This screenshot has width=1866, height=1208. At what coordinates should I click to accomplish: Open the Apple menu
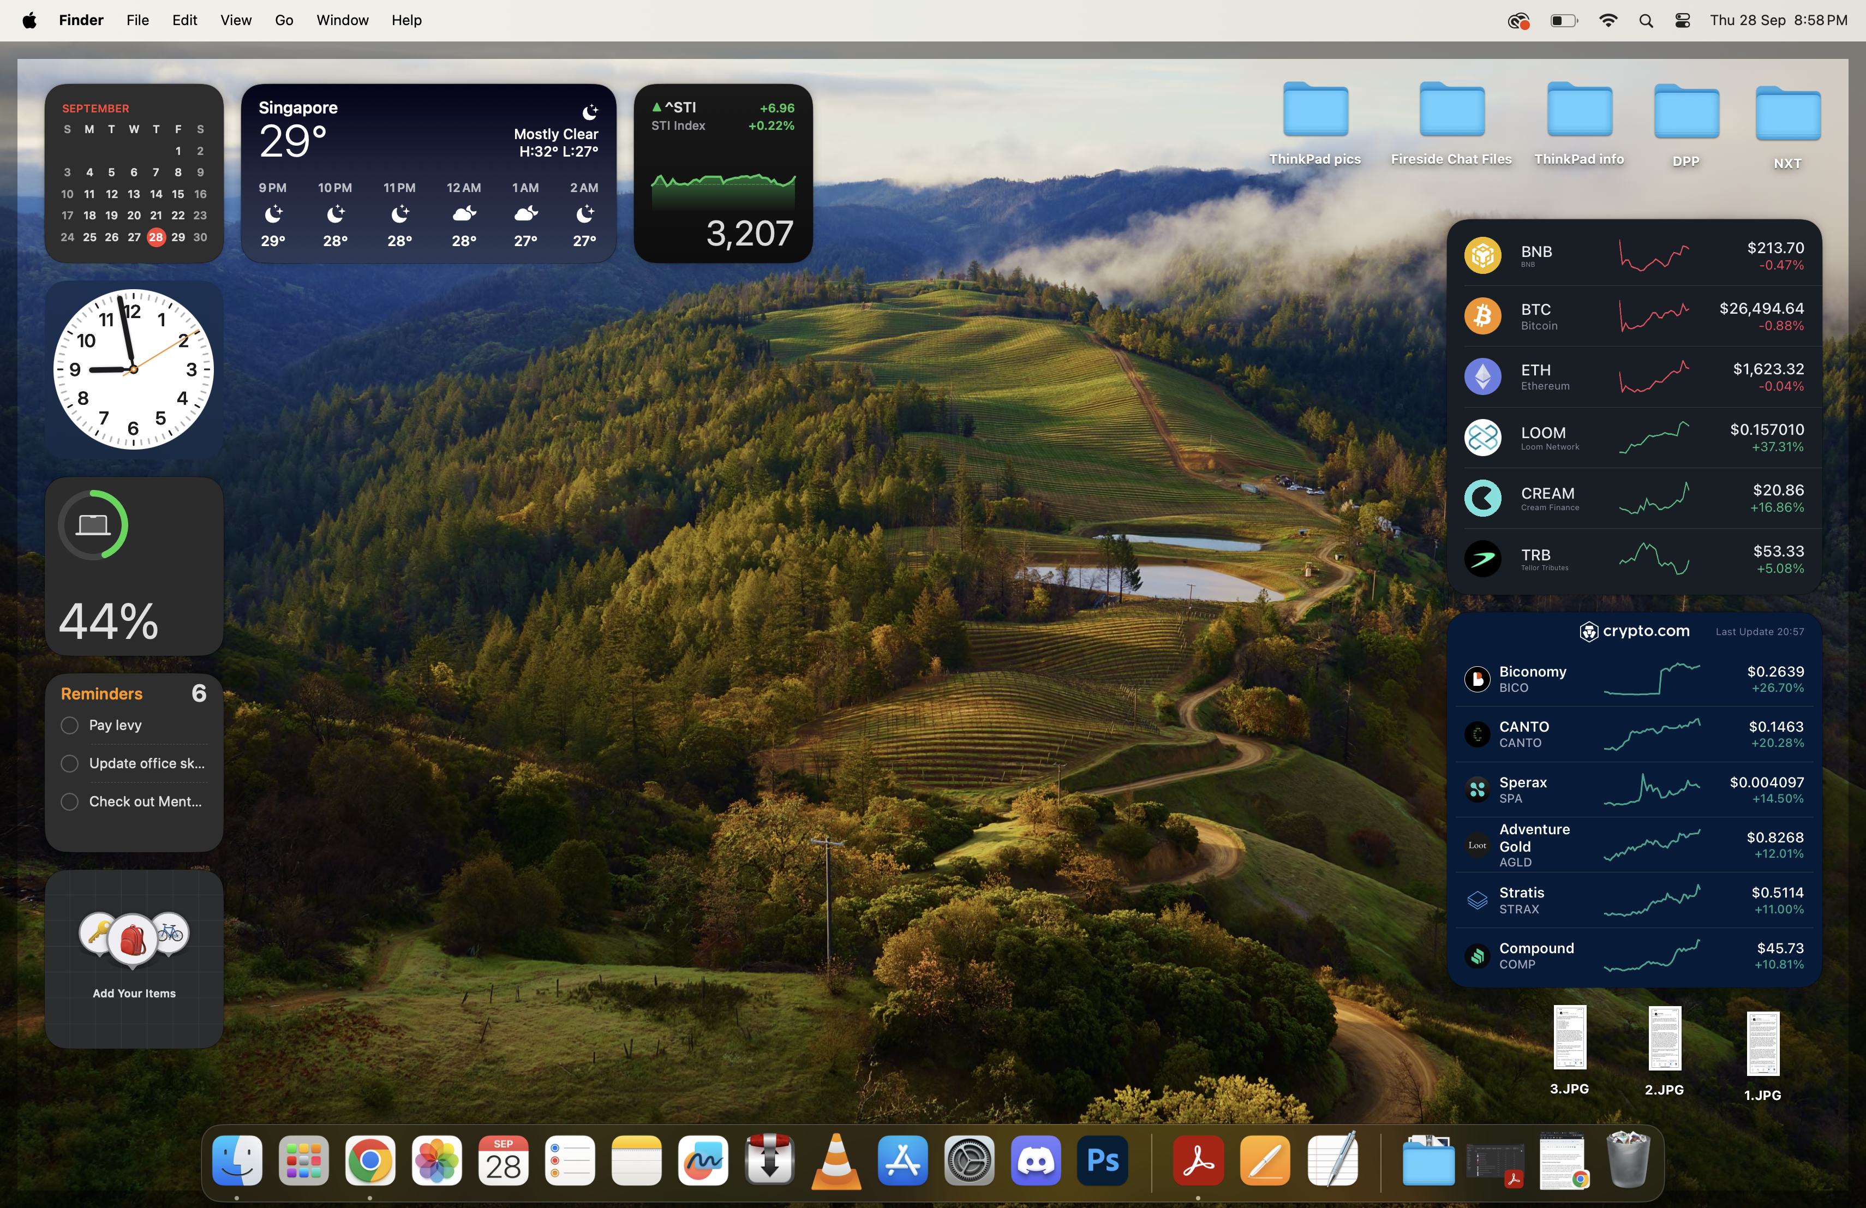(x=29, y=20)
